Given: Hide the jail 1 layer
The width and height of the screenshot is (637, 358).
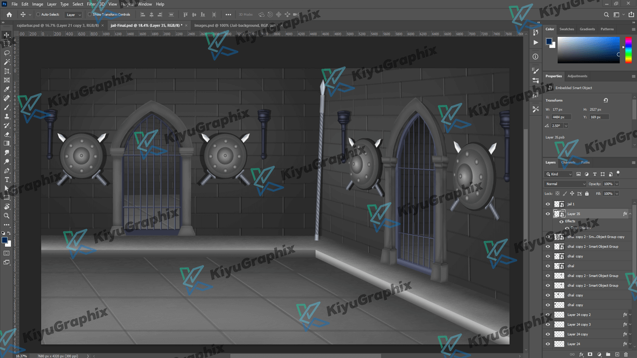Looking at the screenshot, I should (x=548, y=204).
